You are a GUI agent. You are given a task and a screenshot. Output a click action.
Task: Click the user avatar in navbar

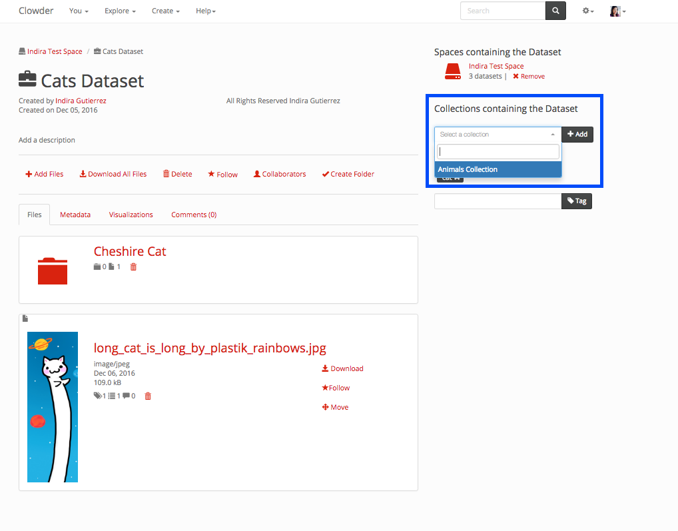(617, 11)
